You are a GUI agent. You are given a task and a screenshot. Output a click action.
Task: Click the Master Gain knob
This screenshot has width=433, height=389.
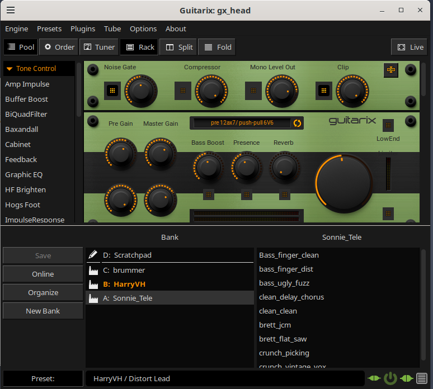[161, 154]
